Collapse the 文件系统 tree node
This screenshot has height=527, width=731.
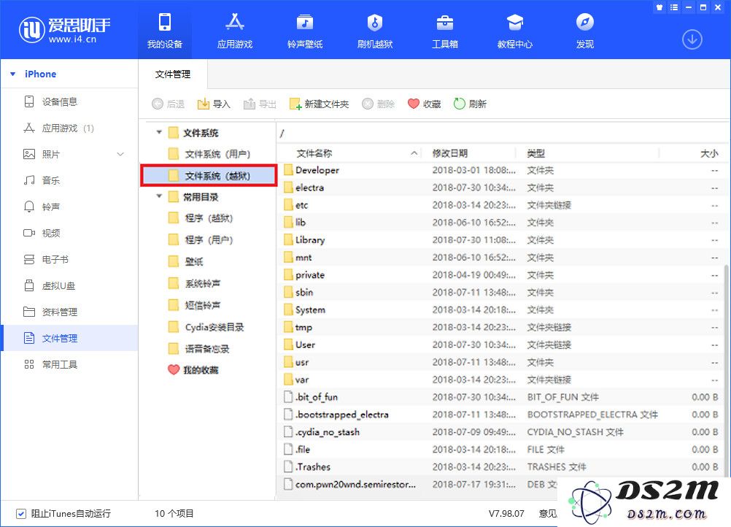click(x=159, y=132)
